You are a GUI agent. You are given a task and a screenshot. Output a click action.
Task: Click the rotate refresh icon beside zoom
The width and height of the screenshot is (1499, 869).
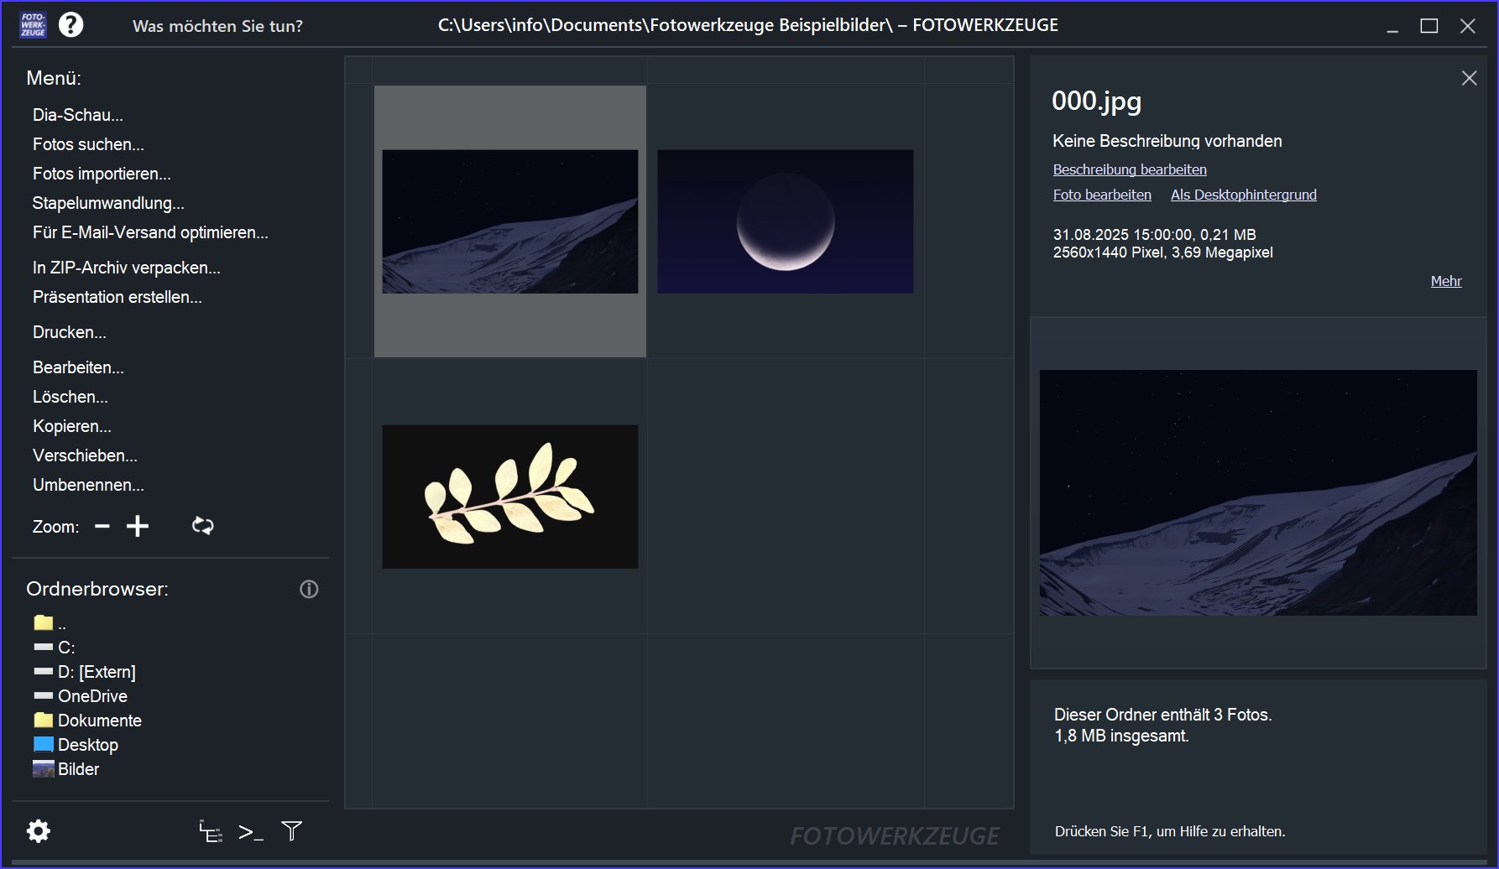(202, 526)
